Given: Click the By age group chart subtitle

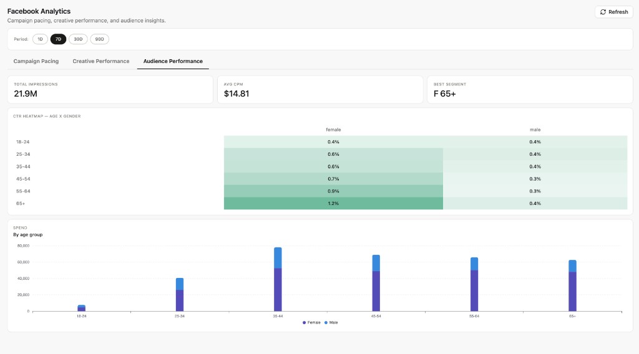Looking at the screenshot, I should (x=27, y=235).
